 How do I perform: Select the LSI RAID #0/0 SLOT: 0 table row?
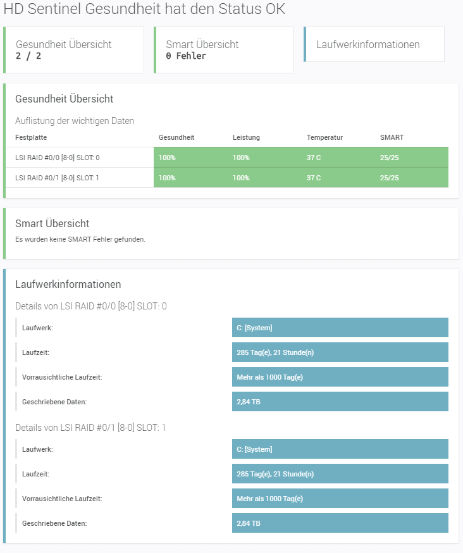(57, 158)
